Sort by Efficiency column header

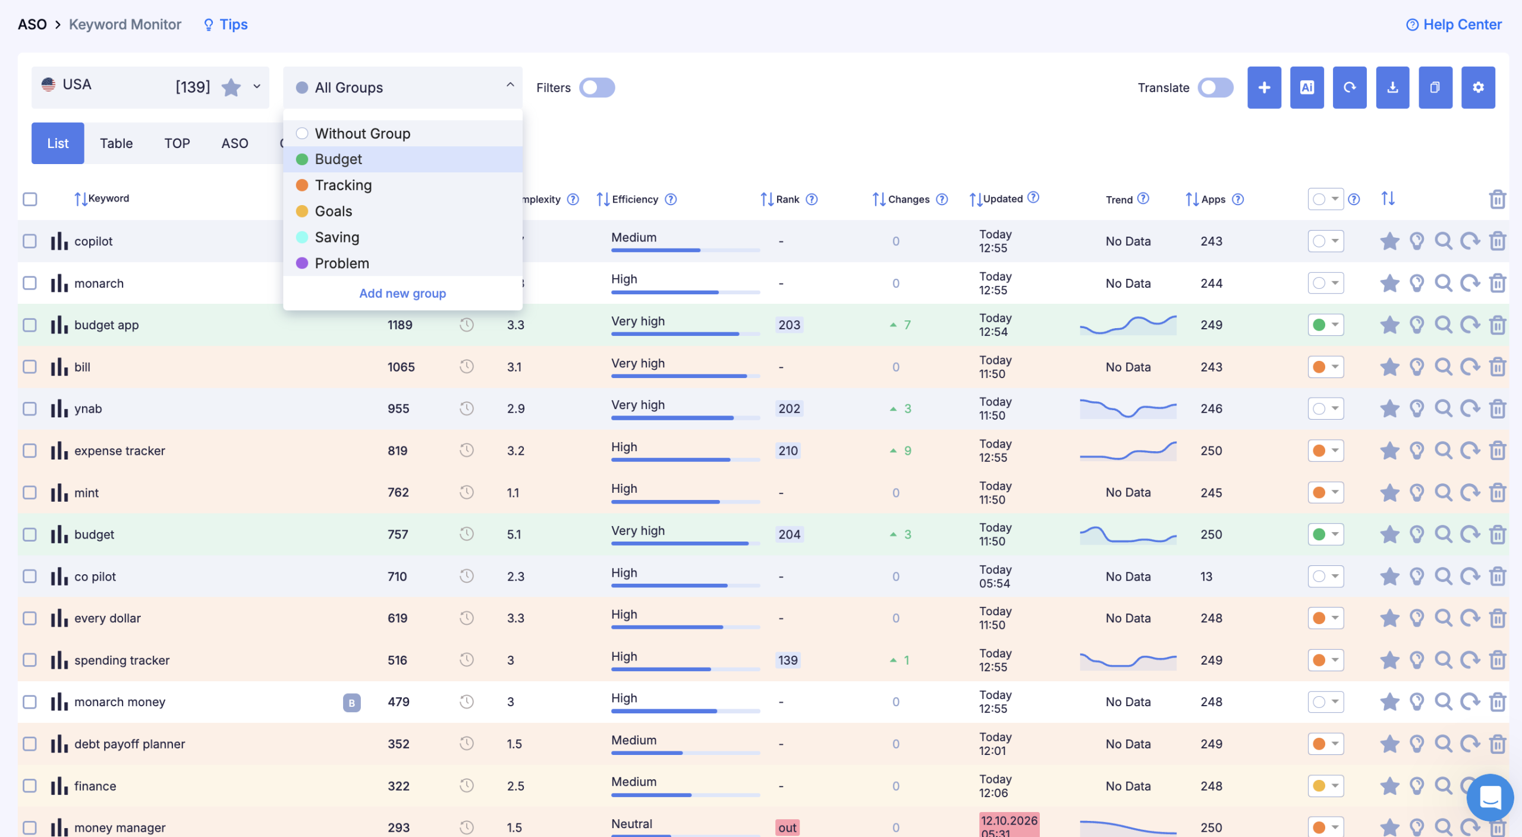point(635,199)
